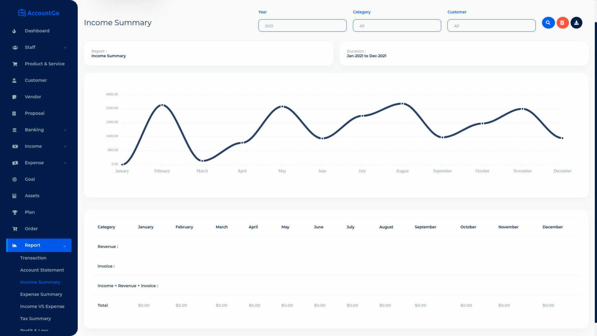The width and height of the screenshot is (597, 336).
Task: Select the Dashboard icon in the sidebar
Action: 14,31
